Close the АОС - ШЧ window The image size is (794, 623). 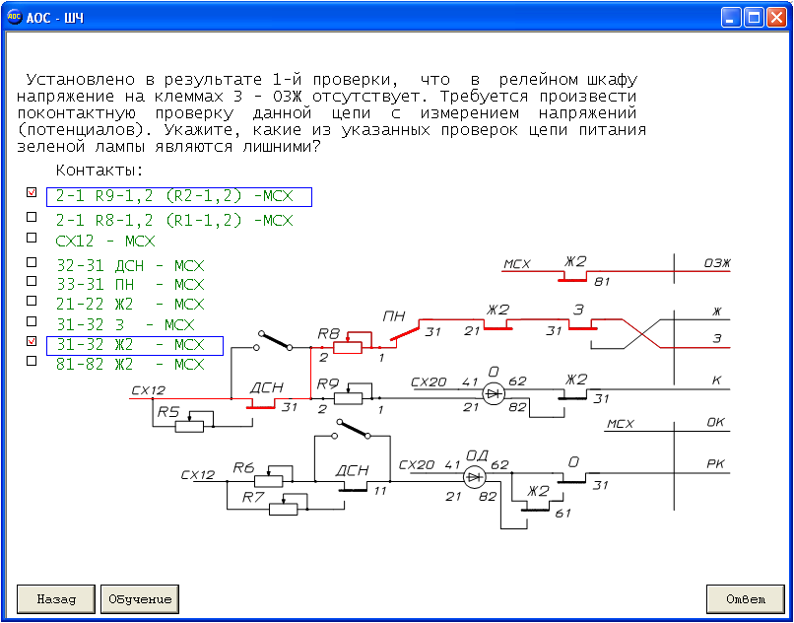click(776, 18)
